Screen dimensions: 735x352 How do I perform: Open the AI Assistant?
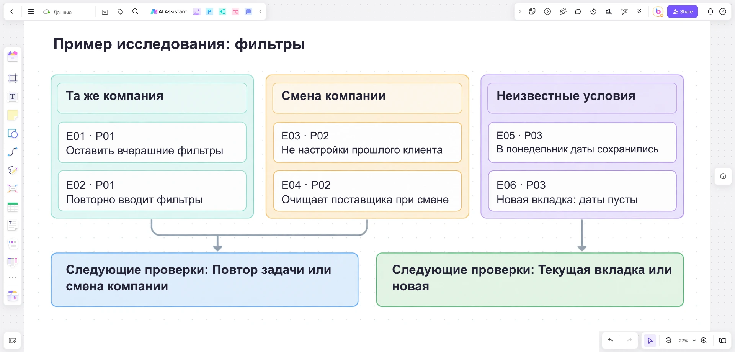[169, 11]
